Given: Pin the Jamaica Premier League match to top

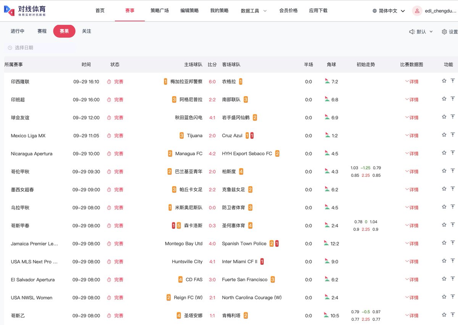Looking at the screenshot, I should (x=453, y=243).
